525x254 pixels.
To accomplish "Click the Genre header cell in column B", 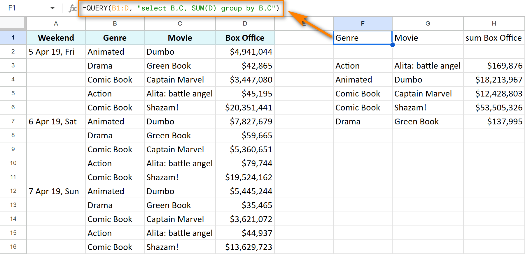I will [115, 38].
